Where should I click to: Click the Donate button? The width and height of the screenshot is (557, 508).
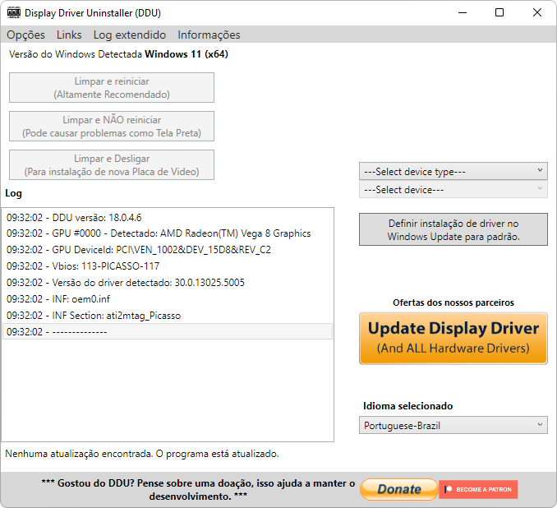coord(399,489)
